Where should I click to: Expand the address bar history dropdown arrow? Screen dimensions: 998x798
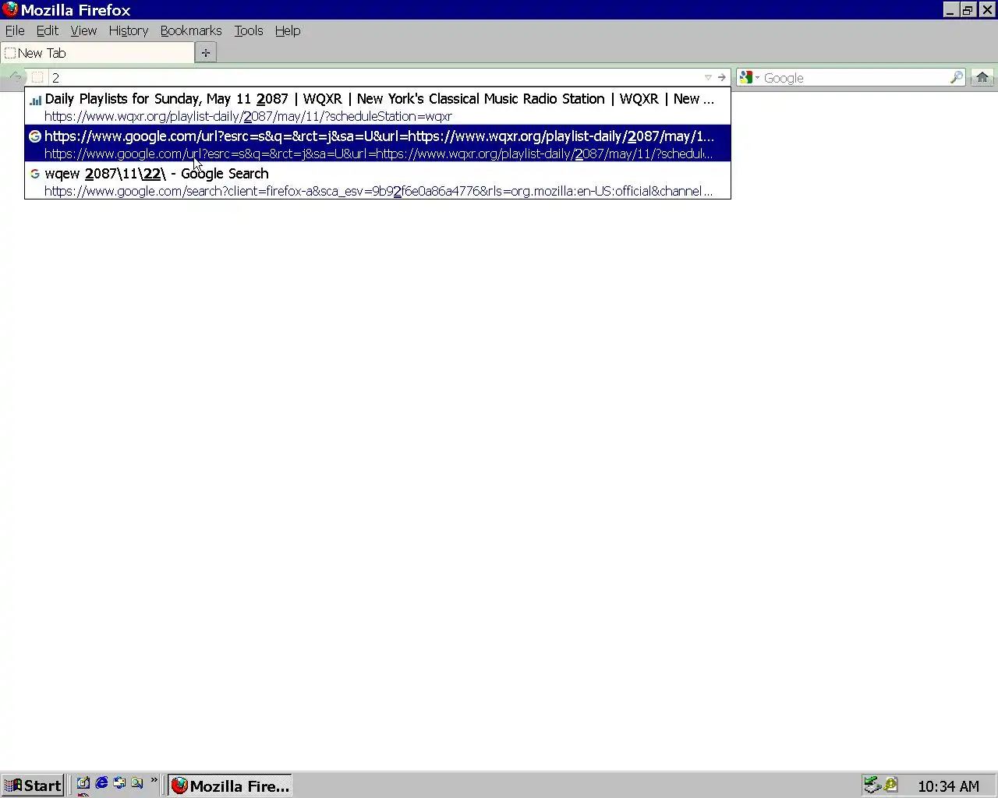(708, 77)
